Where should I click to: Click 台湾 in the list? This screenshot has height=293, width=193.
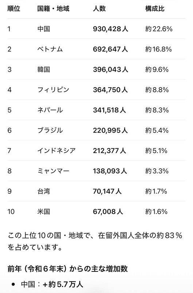(43, 191)
